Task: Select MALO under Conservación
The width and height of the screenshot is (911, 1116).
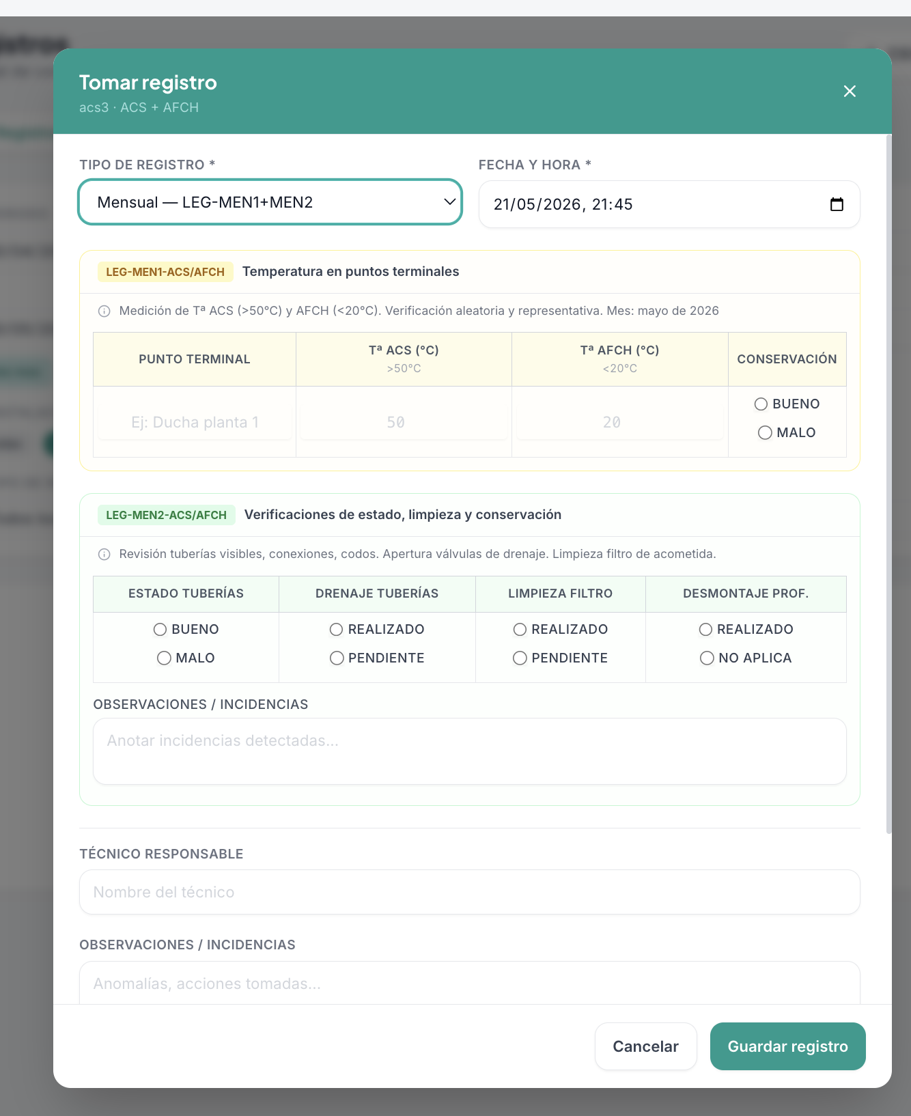Action: [765, 433]
